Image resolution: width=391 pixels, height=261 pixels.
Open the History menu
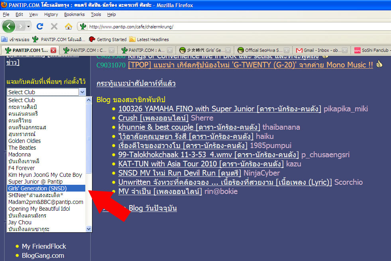pos(51,14)
